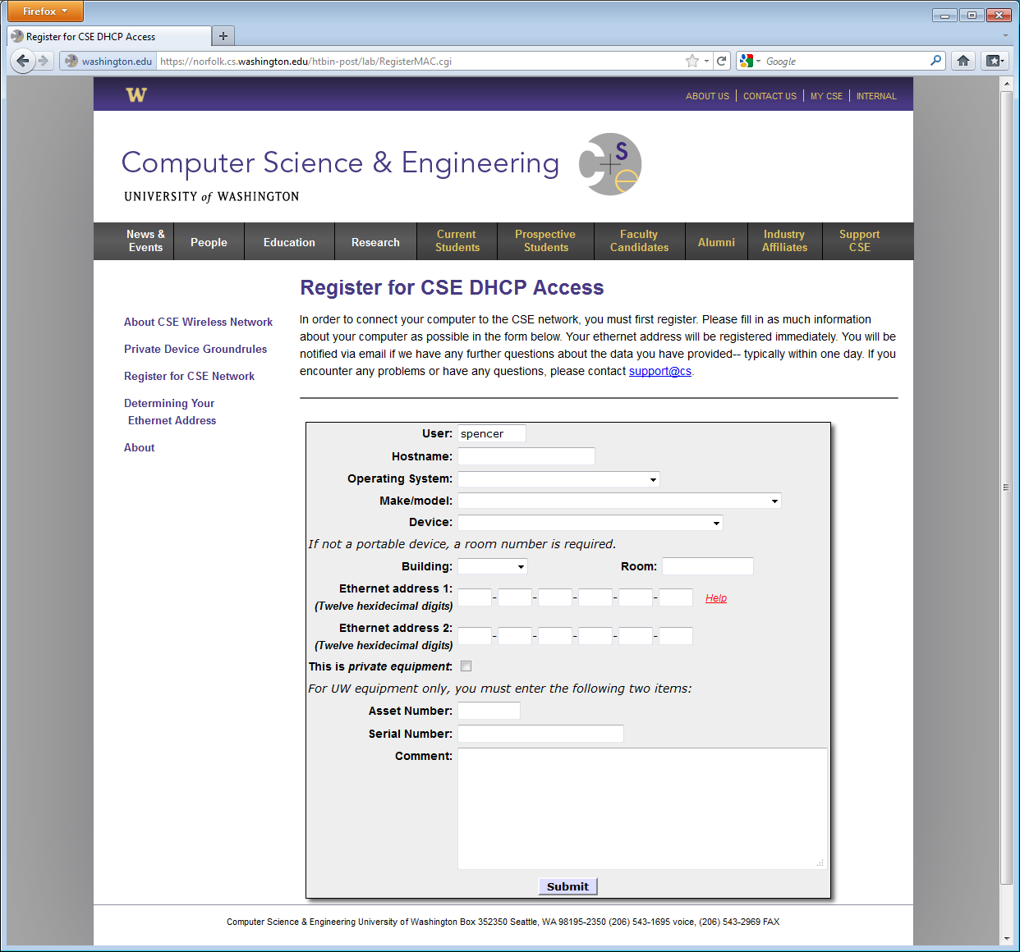Open the red Help link
Image resolution: width=1020 pixels, height=952 pixels.
[716, 598]
